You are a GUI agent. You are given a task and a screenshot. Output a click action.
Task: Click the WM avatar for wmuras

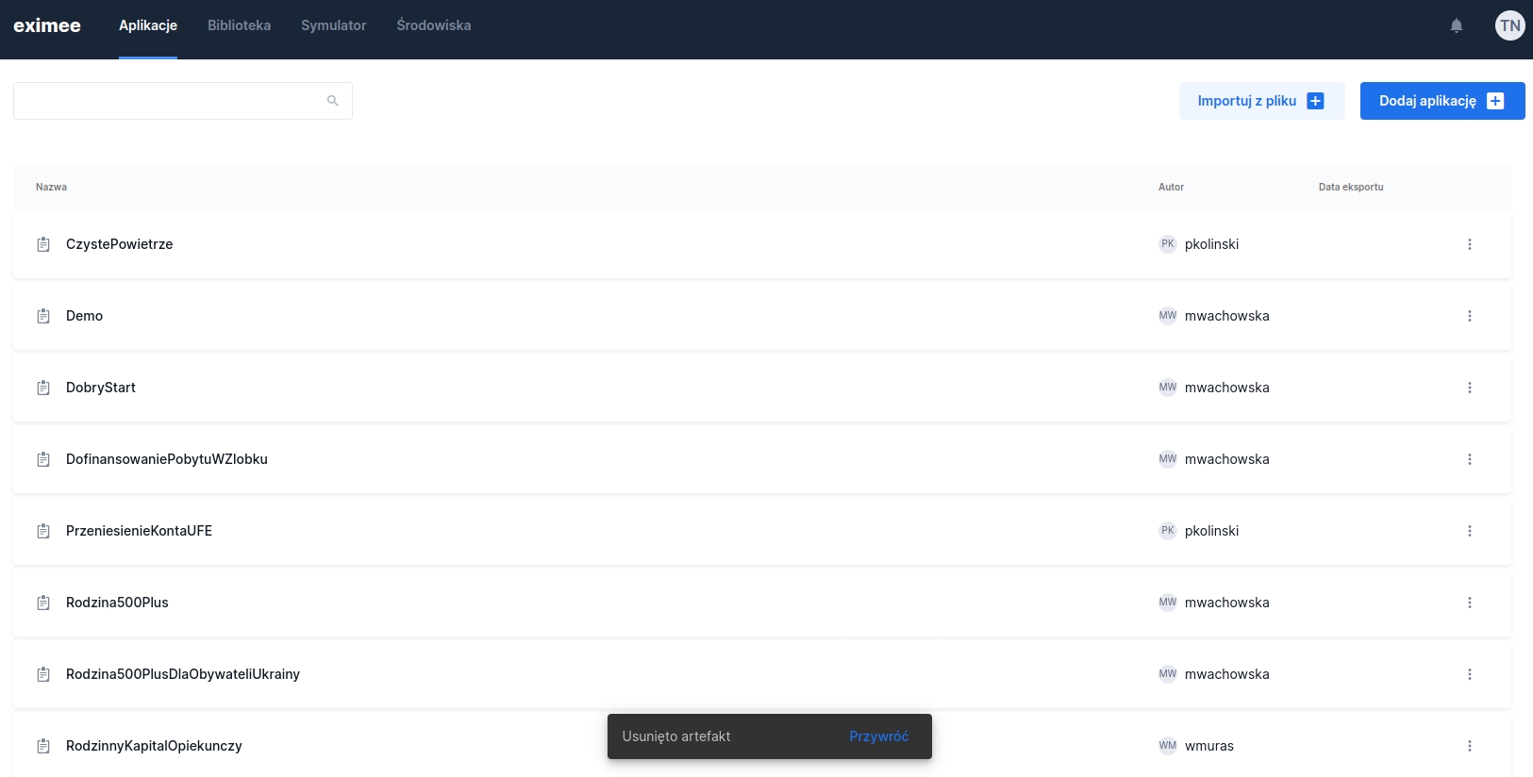(x=1168, y=746)
